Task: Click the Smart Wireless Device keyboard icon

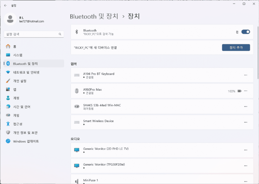Action: (x=77, y=122)
